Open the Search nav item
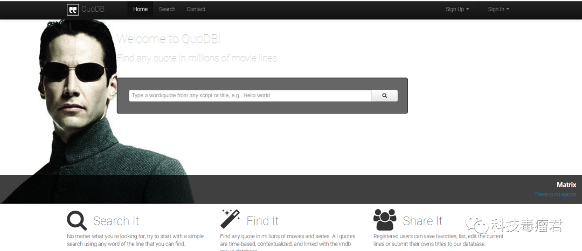This screenshot has width=582, height=251. (167, 9)
